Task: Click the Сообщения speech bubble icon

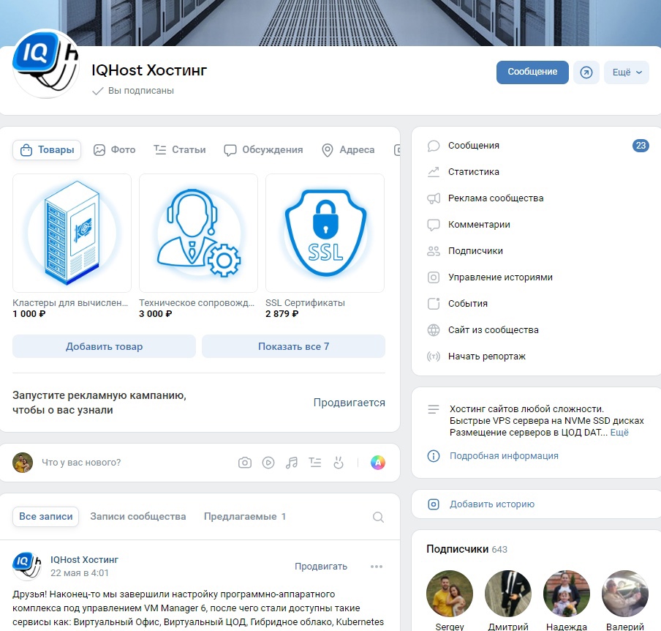Action: (x=434, y=146)
